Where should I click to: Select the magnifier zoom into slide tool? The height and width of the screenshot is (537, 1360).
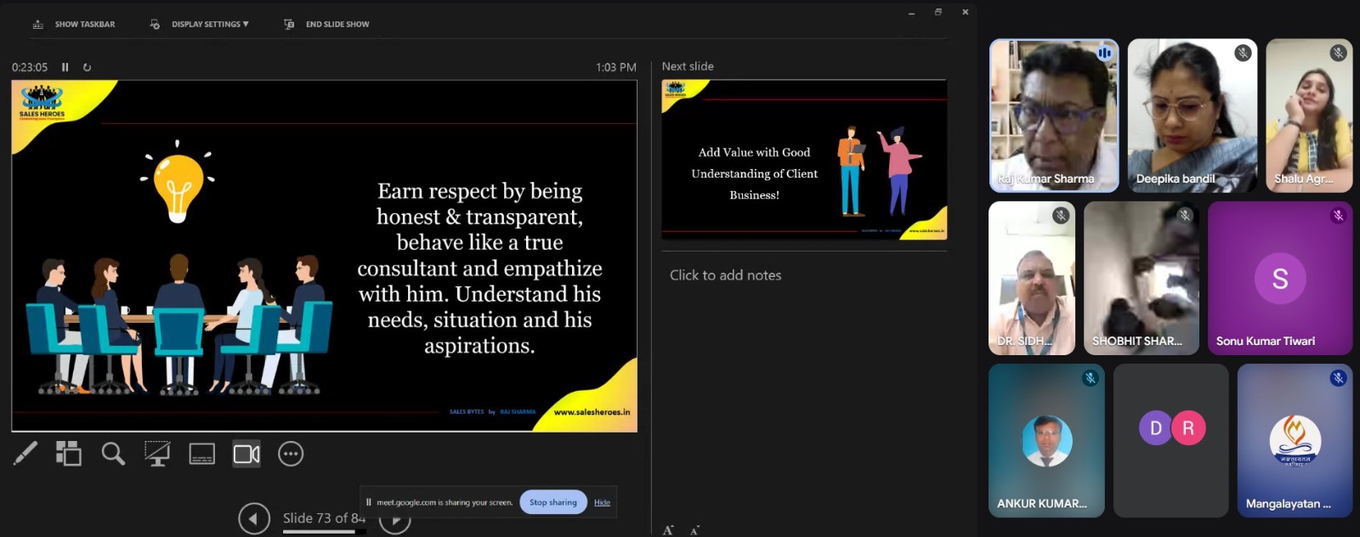click(113, 454)
